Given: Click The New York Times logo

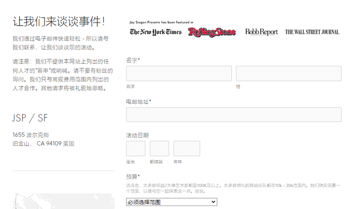Looking at the screenshot, I should coord(155,32).
